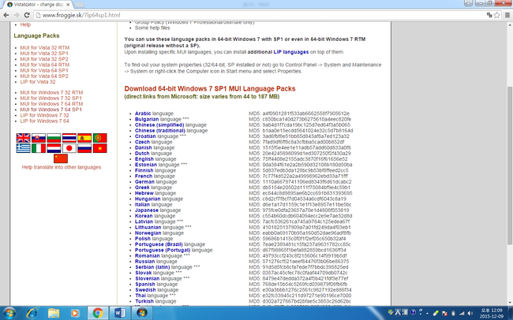
Task: Click the Action Center flag tray icon
Action: [444, 313]
